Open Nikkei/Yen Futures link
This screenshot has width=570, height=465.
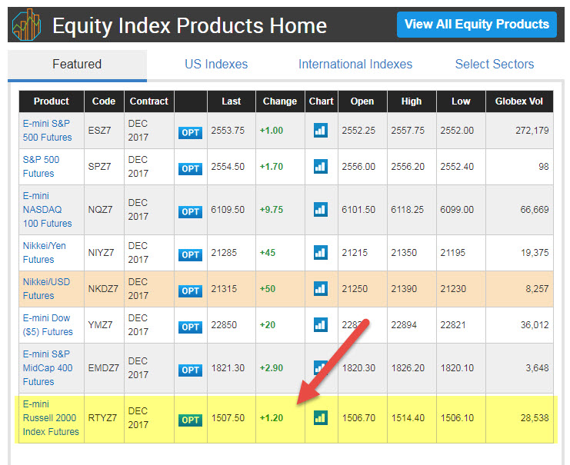(x=45, y=252)
